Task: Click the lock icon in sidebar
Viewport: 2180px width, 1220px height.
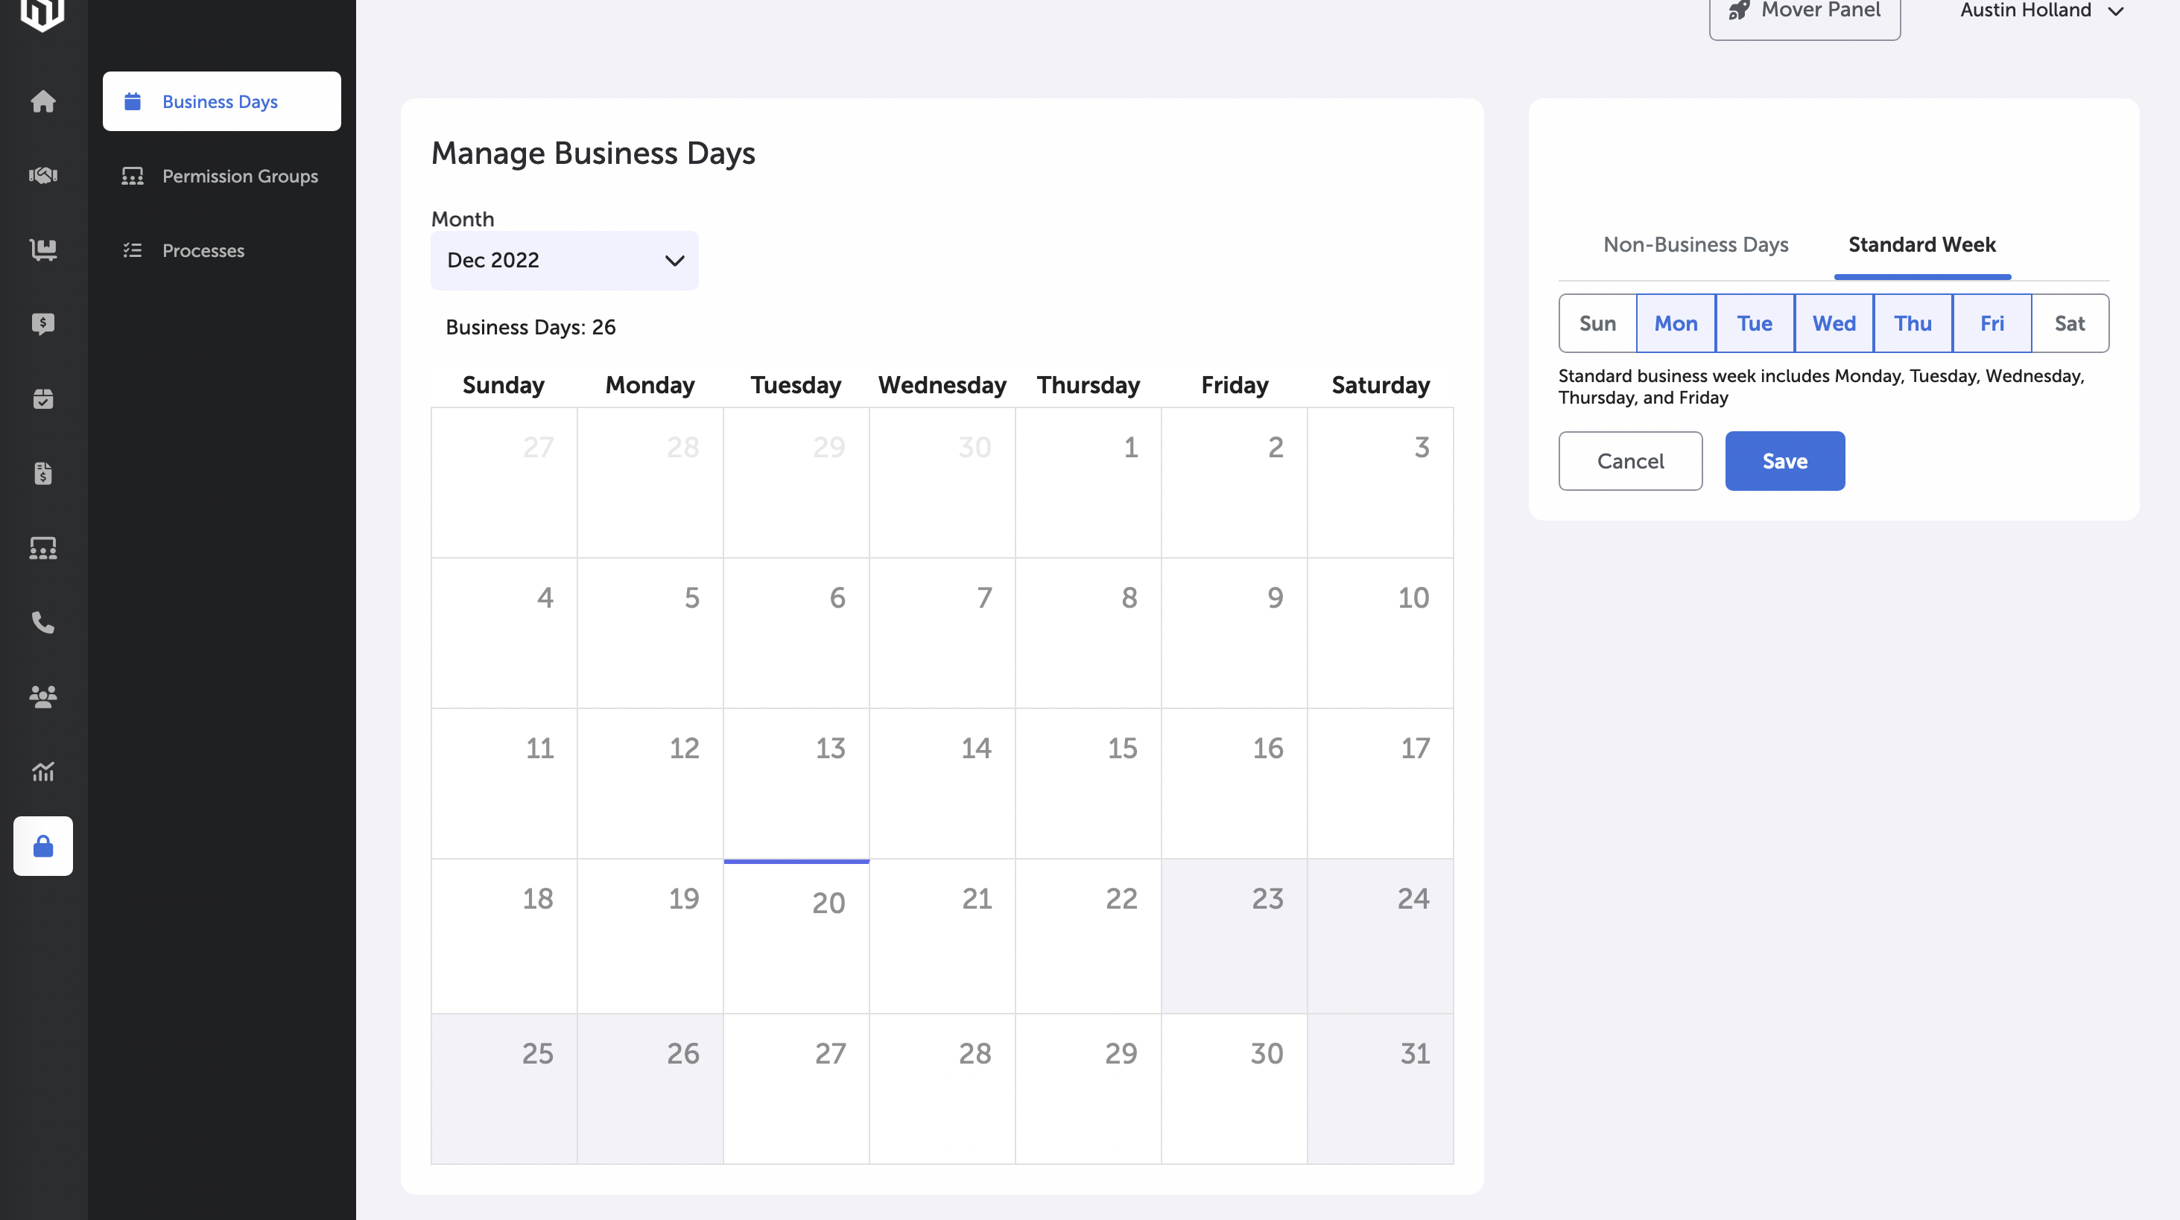Action: (x=43, y=846)
